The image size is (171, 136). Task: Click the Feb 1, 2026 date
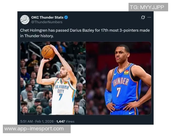click(44, 121)
